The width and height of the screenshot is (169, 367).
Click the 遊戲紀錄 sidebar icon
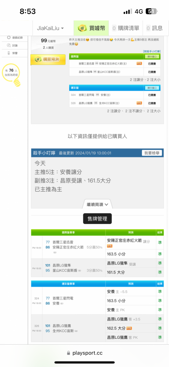9,37
